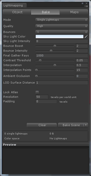Click the Resolution input field
This screenshot has height=176, width=91.
coord(42,97)
